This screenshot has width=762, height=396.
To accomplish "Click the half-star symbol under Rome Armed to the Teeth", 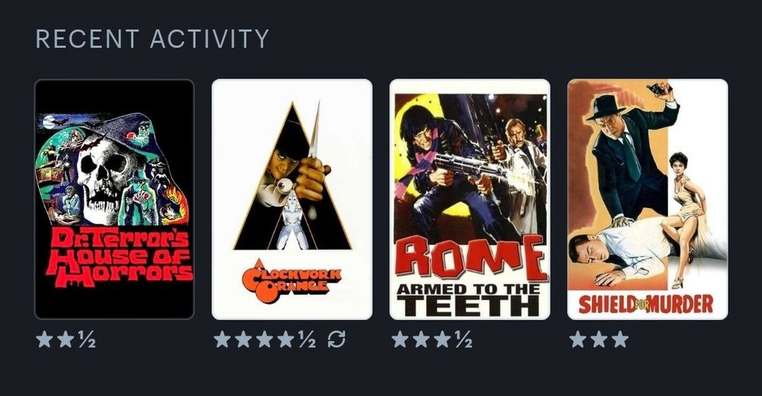I will click(x=463, y=339).
